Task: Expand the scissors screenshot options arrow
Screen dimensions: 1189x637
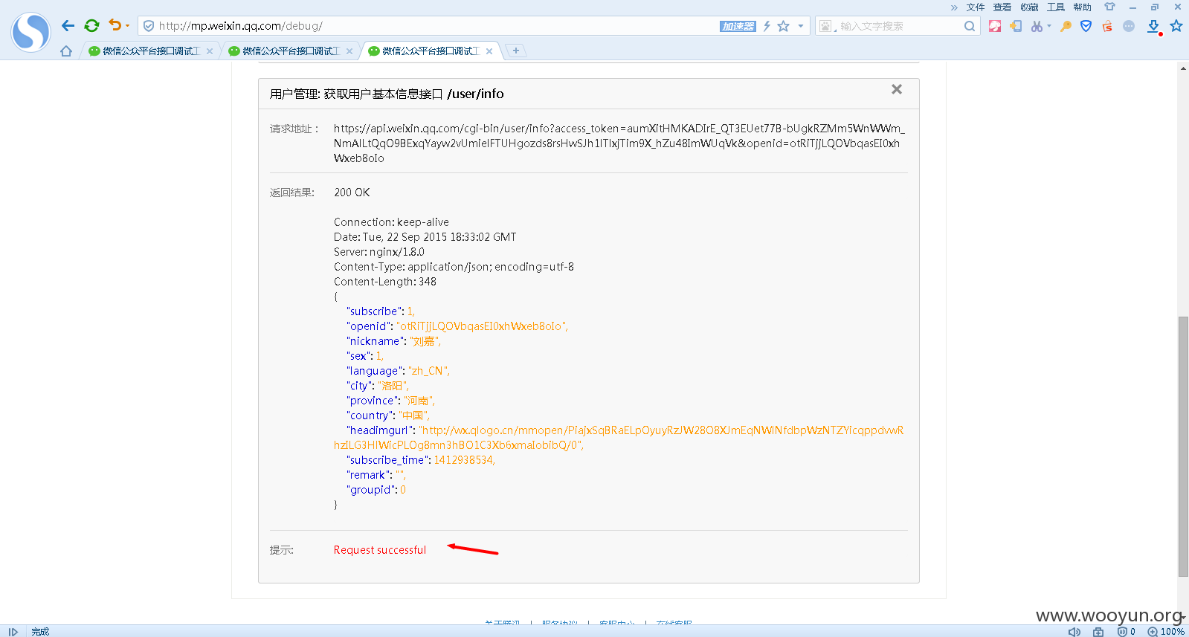Action: pyautogui.click(x=1049, y=26)
